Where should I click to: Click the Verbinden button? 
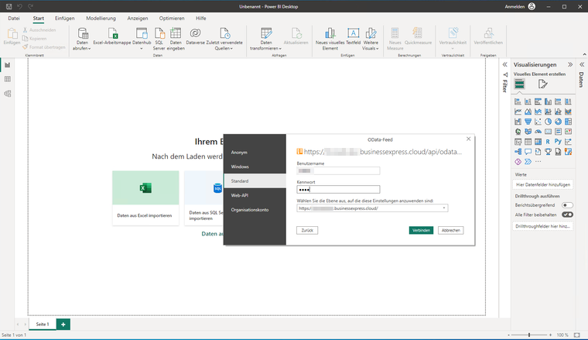421,231
